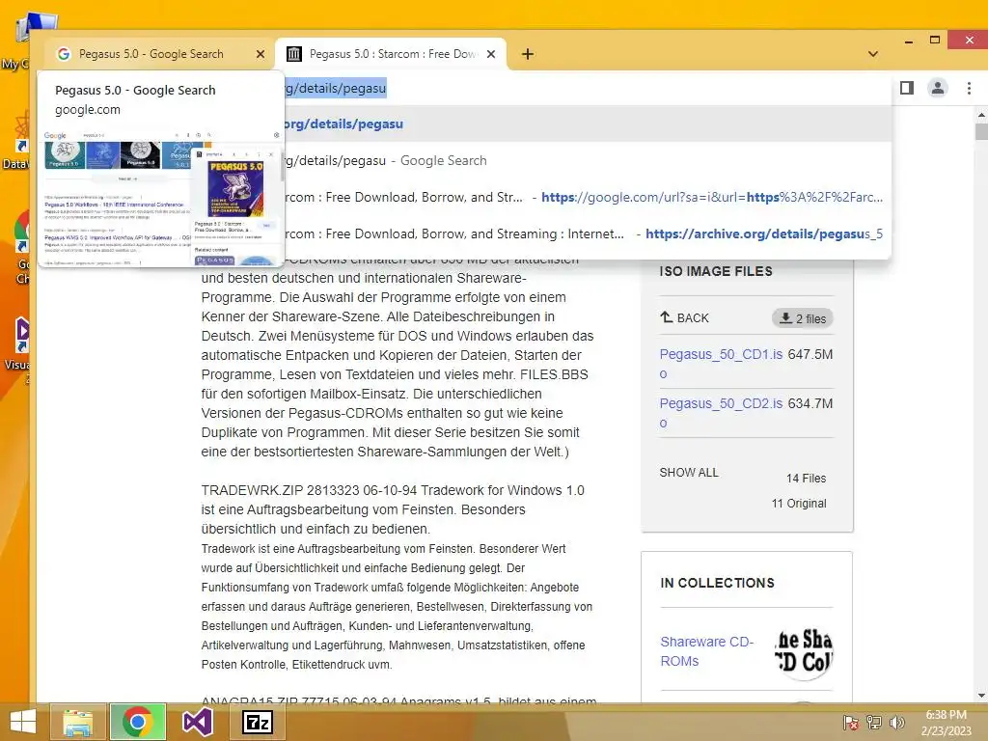
Task: Click the 634.7M file size text
Action: (810, 403)
